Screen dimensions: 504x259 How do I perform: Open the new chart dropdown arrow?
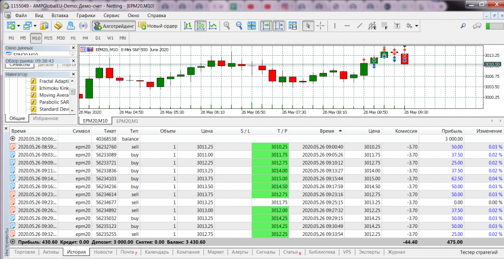click(x=18, y=26)
